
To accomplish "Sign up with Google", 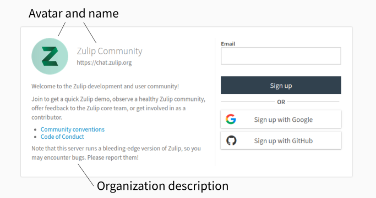I will [x=281, y=119].
